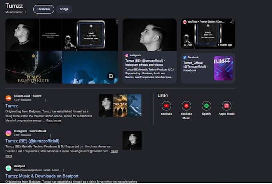Click the Instagram logo beside tumzzofficiall result

8,133
